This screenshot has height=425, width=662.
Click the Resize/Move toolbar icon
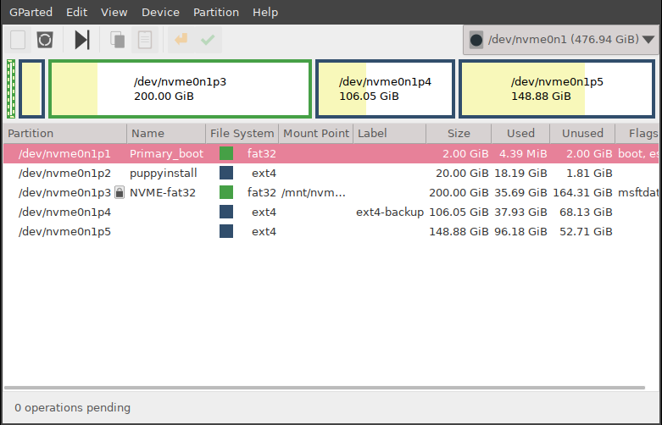pos(82,40)
